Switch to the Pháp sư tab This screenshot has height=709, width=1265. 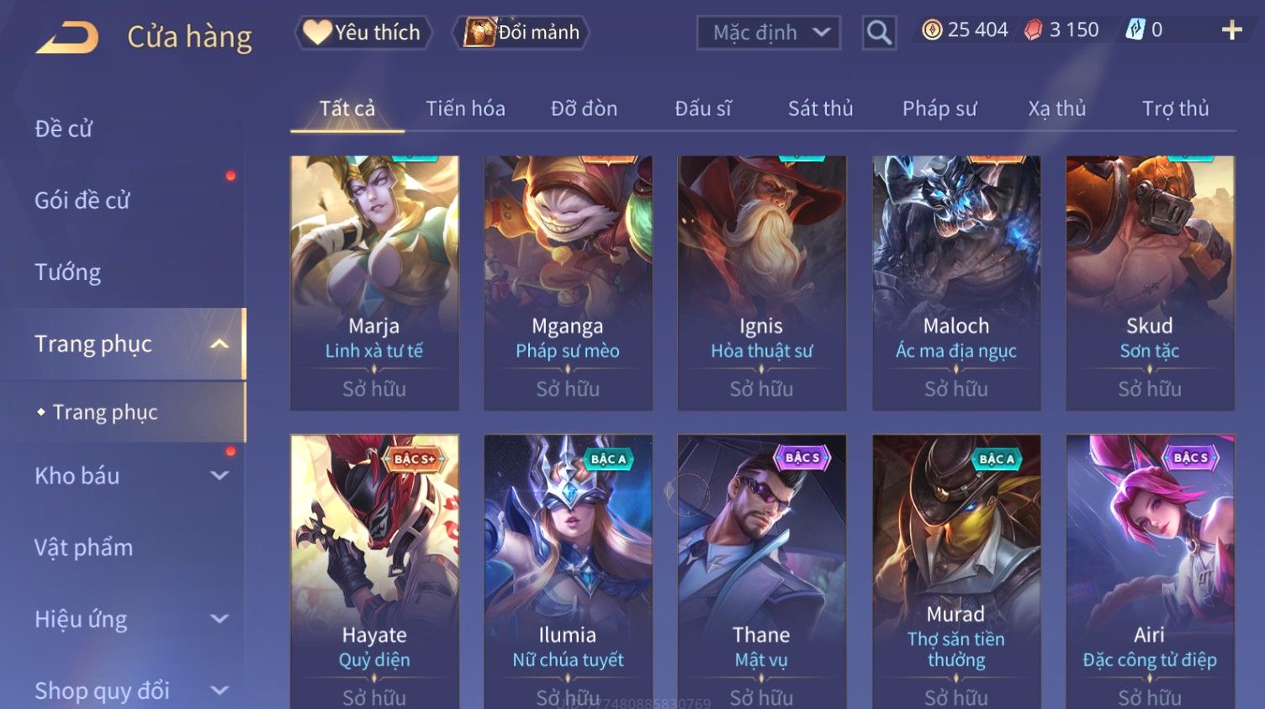pyautogui.click(x=939, y=108)
